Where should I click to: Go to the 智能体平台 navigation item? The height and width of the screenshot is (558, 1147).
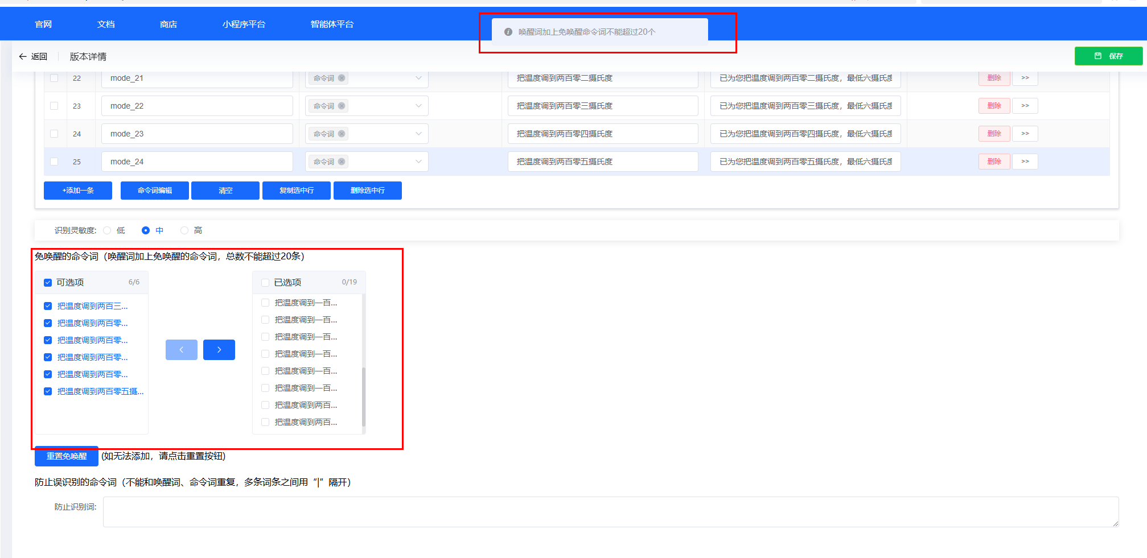332,24
